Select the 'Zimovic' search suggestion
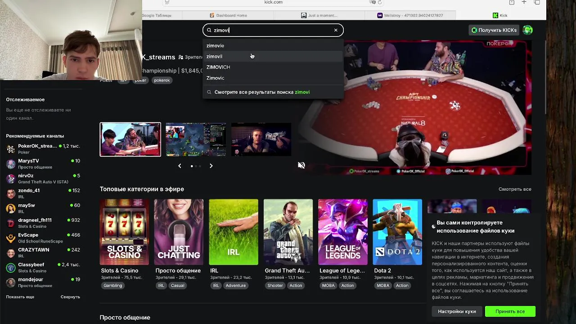Viewport: 576px width, 324px height. pyautogui.click(x=273, y=78)
